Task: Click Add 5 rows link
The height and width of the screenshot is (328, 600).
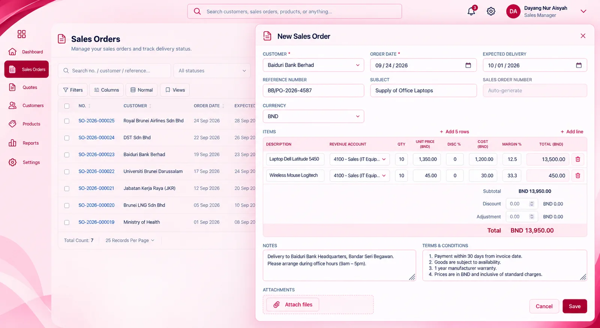Action: click(454, 132)
